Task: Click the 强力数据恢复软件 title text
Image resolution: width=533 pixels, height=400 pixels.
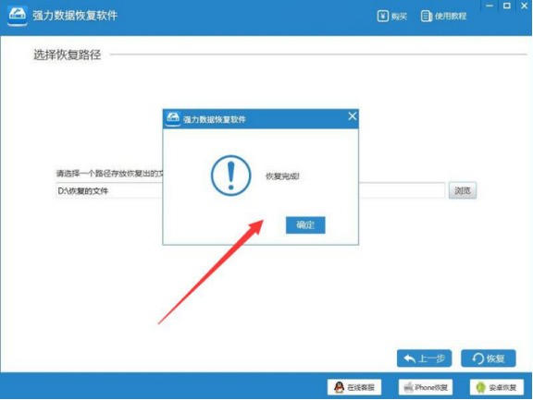Action: pos(75,16)
